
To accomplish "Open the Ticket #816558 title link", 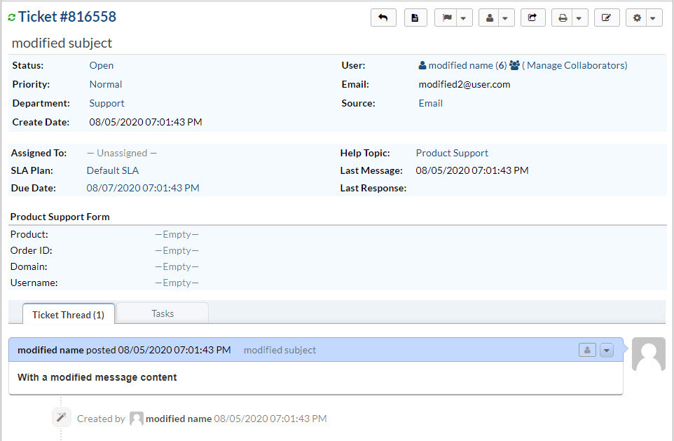I will [x=67, y=17].
